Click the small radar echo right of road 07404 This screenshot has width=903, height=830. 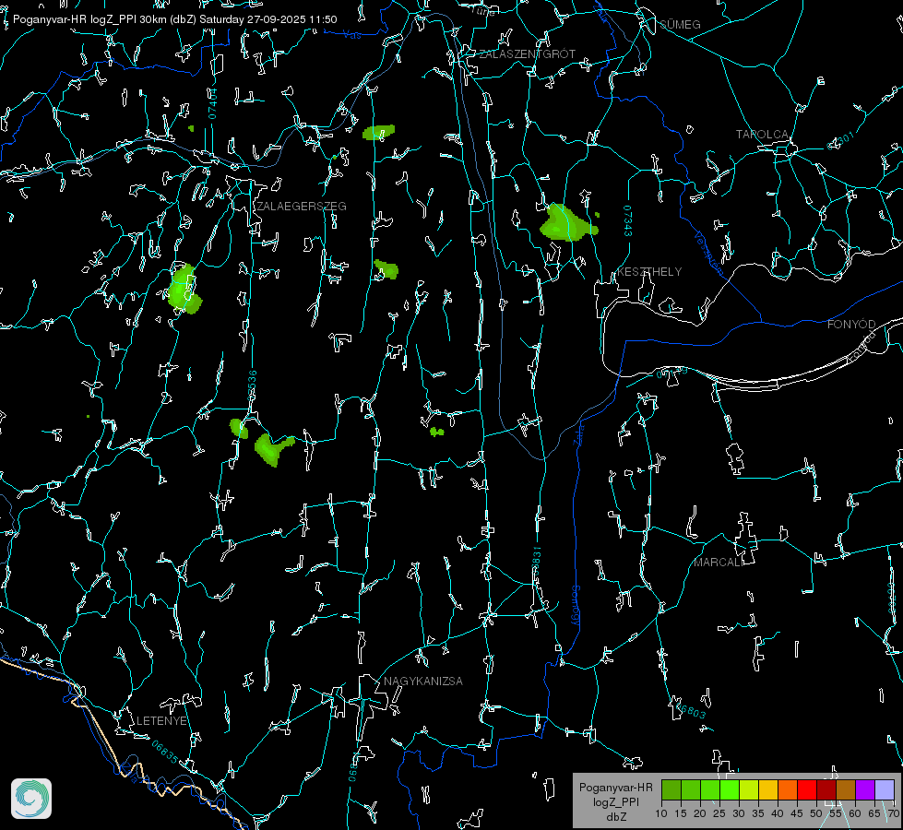point(378,133)
